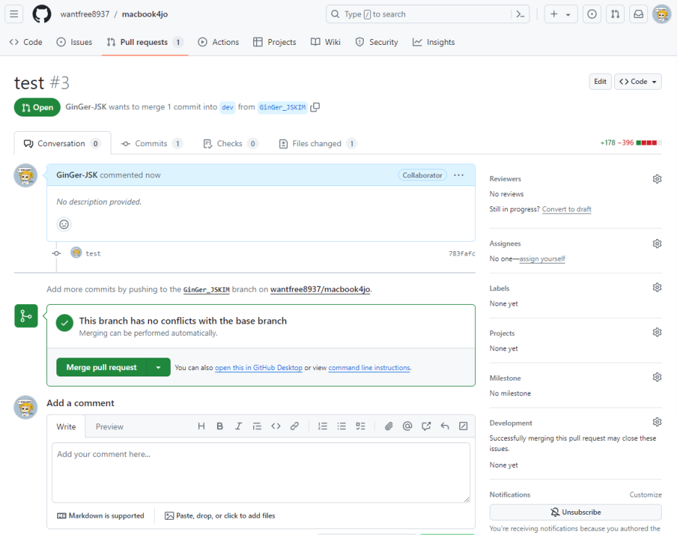The width and height of the screenshot is (677, 535).
Task: Open the hamburger navigation menu
Action: pos(14,14)
